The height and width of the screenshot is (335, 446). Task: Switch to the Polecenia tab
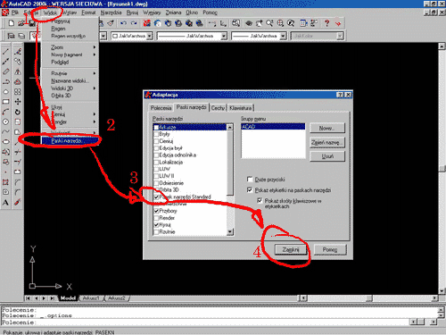pyautogui.click(x=161, y=108)
